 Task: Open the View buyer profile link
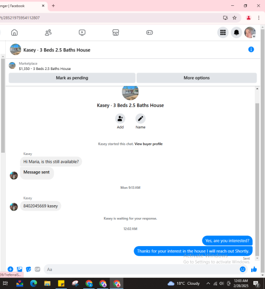148,144
